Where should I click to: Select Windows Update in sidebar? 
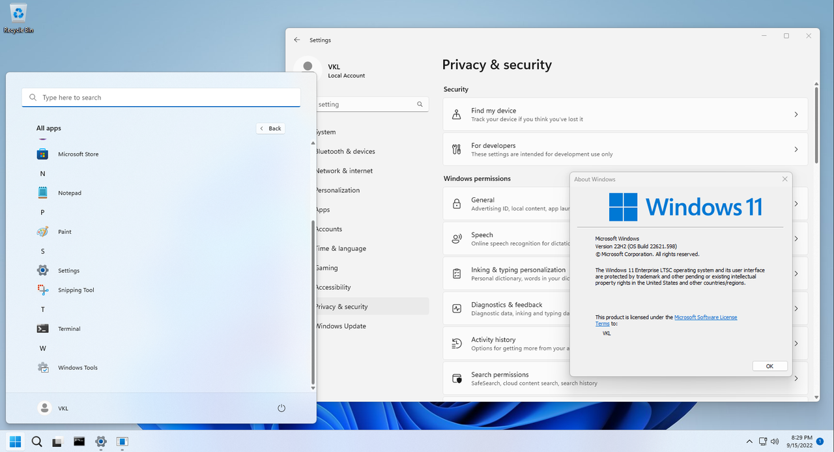coord(373,326)
